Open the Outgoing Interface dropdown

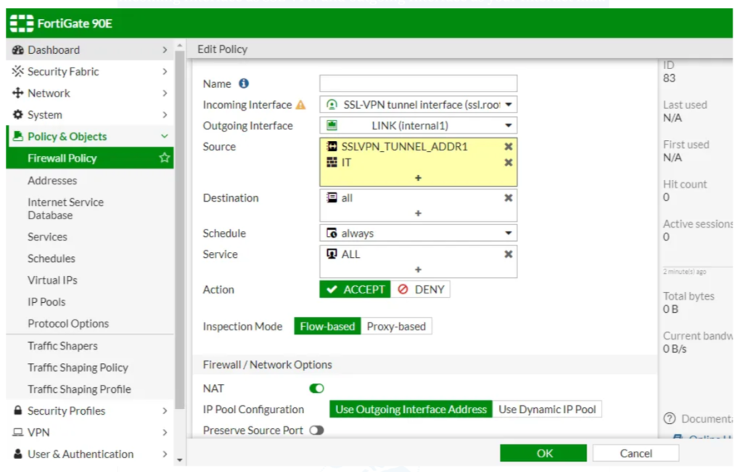[419, 126]
